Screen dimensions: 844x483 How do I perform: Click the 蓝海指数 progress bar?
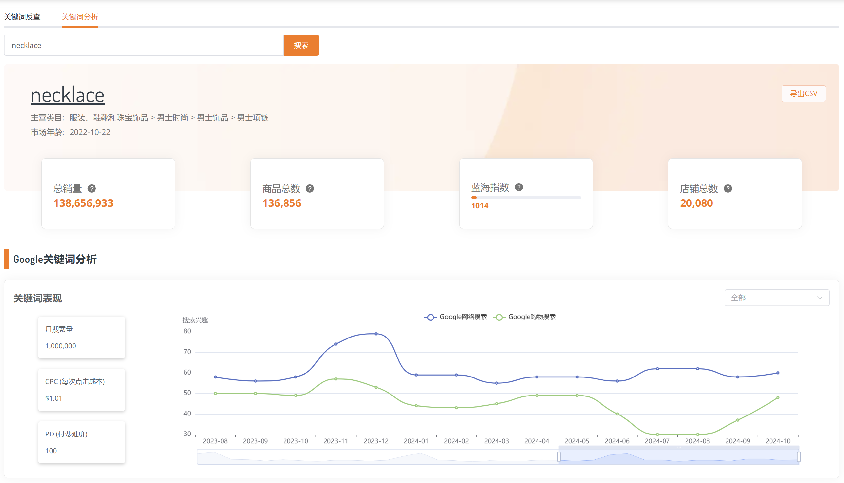(526, 198)
